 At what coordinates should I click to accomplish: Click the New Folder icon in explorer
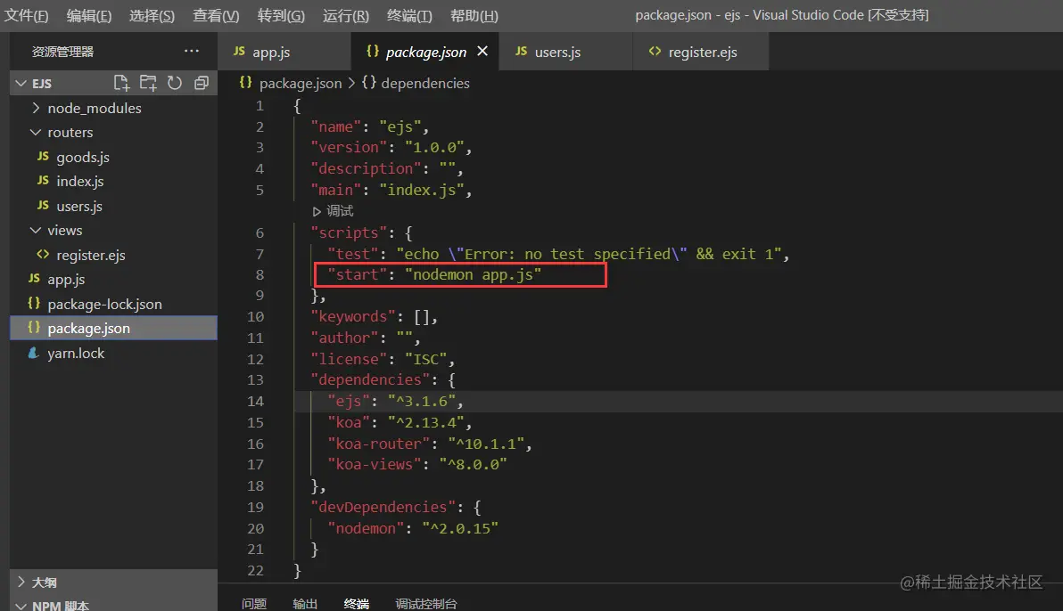148,84
